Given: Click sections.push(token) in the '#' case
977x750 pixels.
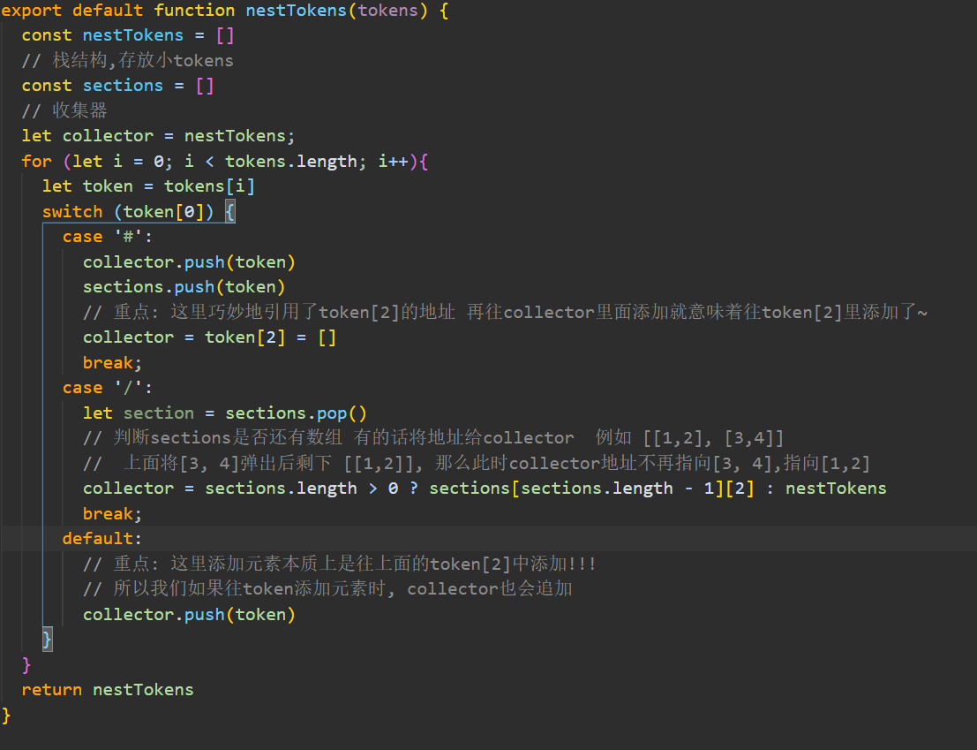Looking at the screenshot, I should coord(184,287).
